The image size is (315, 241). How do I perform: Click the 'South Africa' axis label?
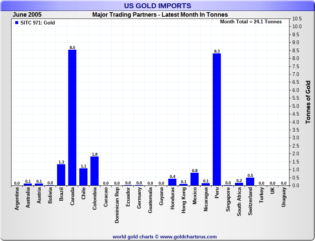(x=239, y=202)
